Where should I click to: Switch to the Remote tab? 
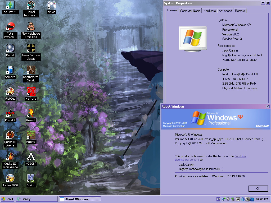click(x=240, y=11)
